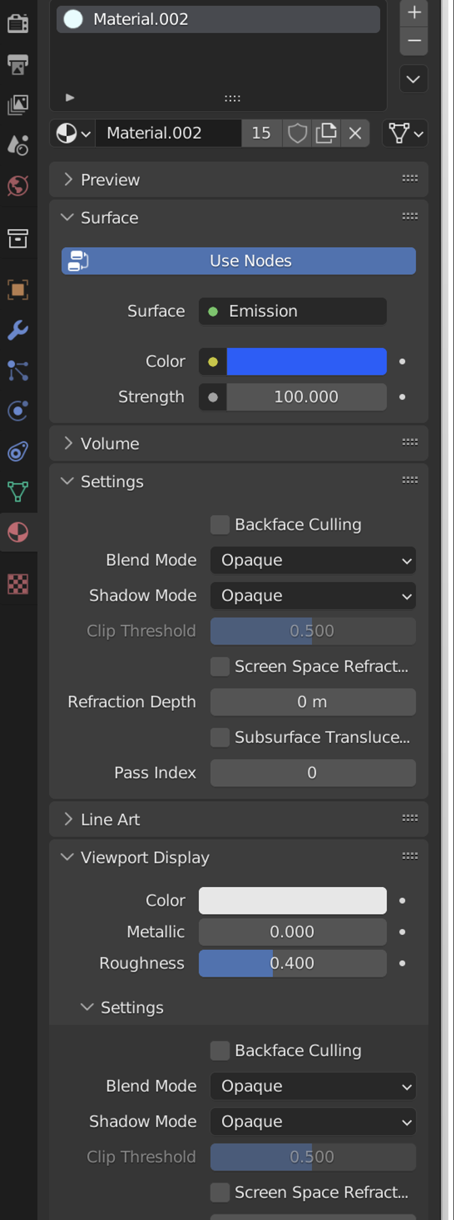454x1220 pixels.
Task: Open Object Data properties tab
Action: [17, 491]
